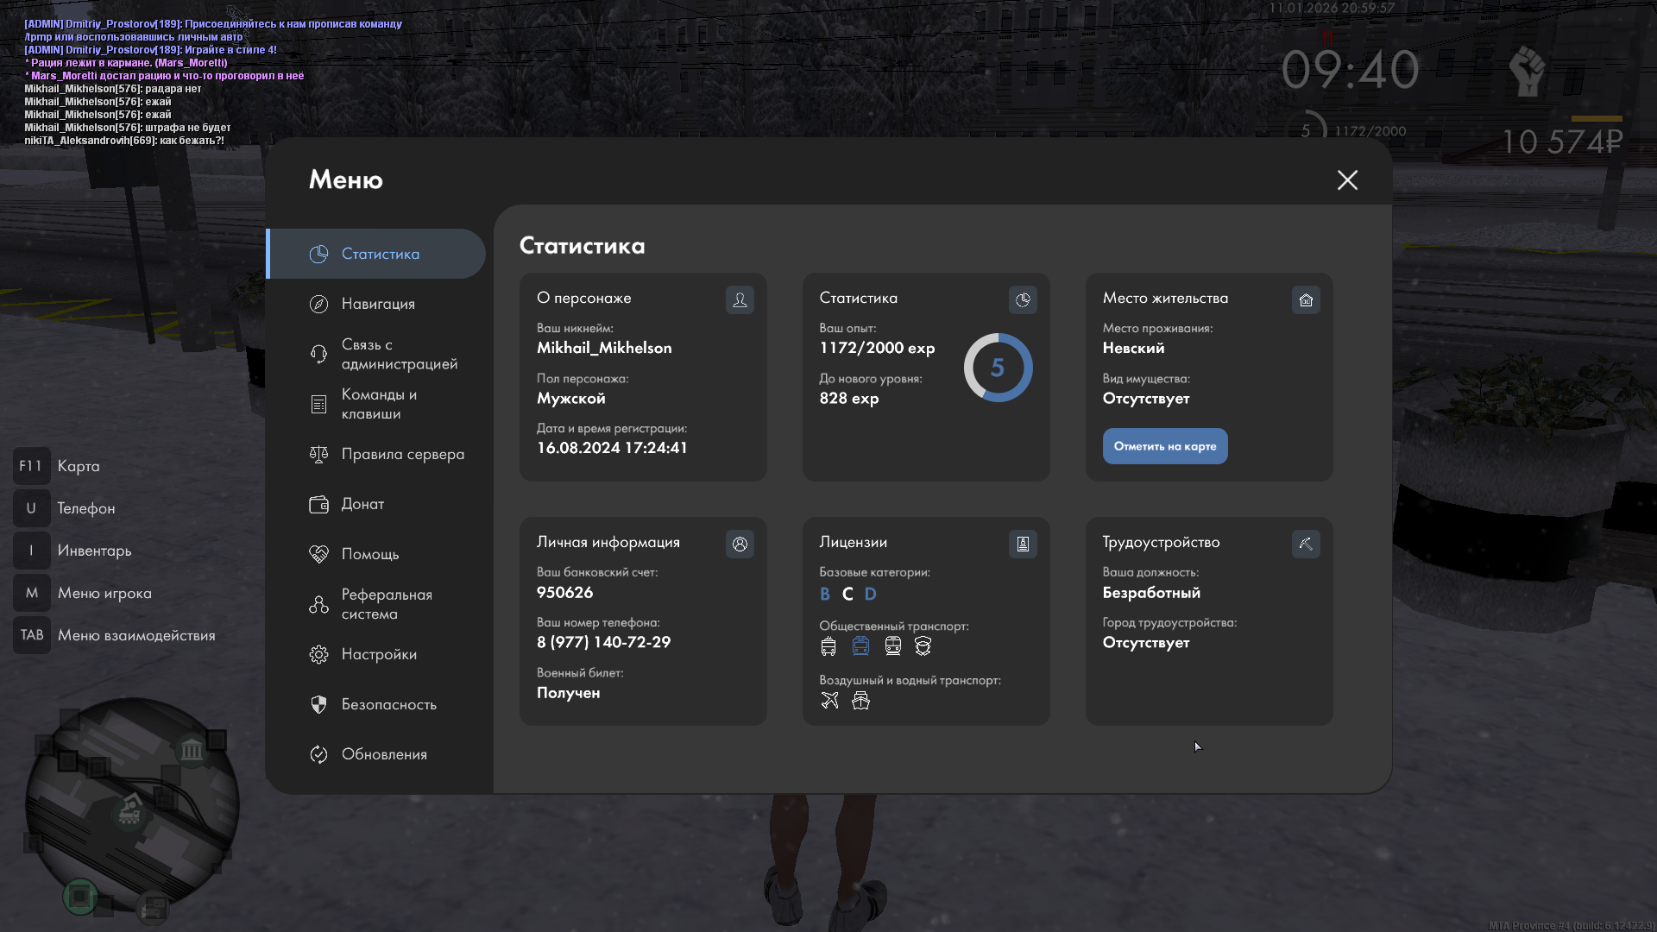The image size is (1657, 932).
Task: Click the hammer icon in Трудоустройство card
Action: point(1306,544)
